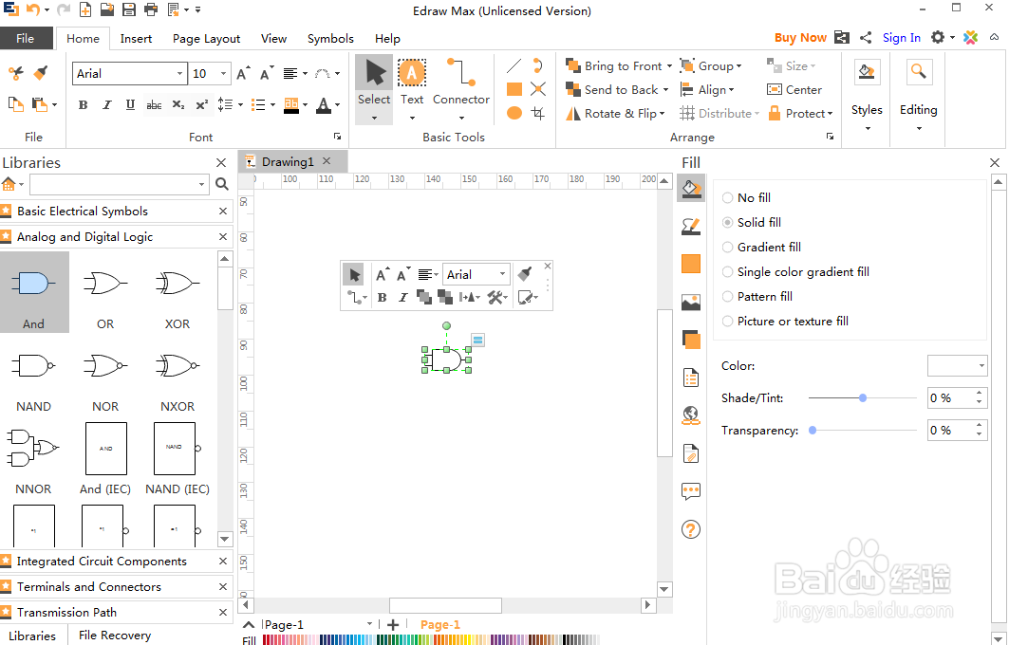This screenshot has width=1009, height=645.
Task: Adjust the Shade/Tint slider
Action: [x=862, y=398]
